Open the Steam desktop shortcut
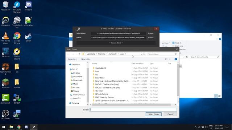232x130 pixels. tap(28, 37)
